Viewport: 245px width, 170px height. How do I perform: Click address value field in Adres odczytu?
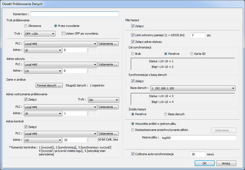pyautogui.click(x=75, y=71)
